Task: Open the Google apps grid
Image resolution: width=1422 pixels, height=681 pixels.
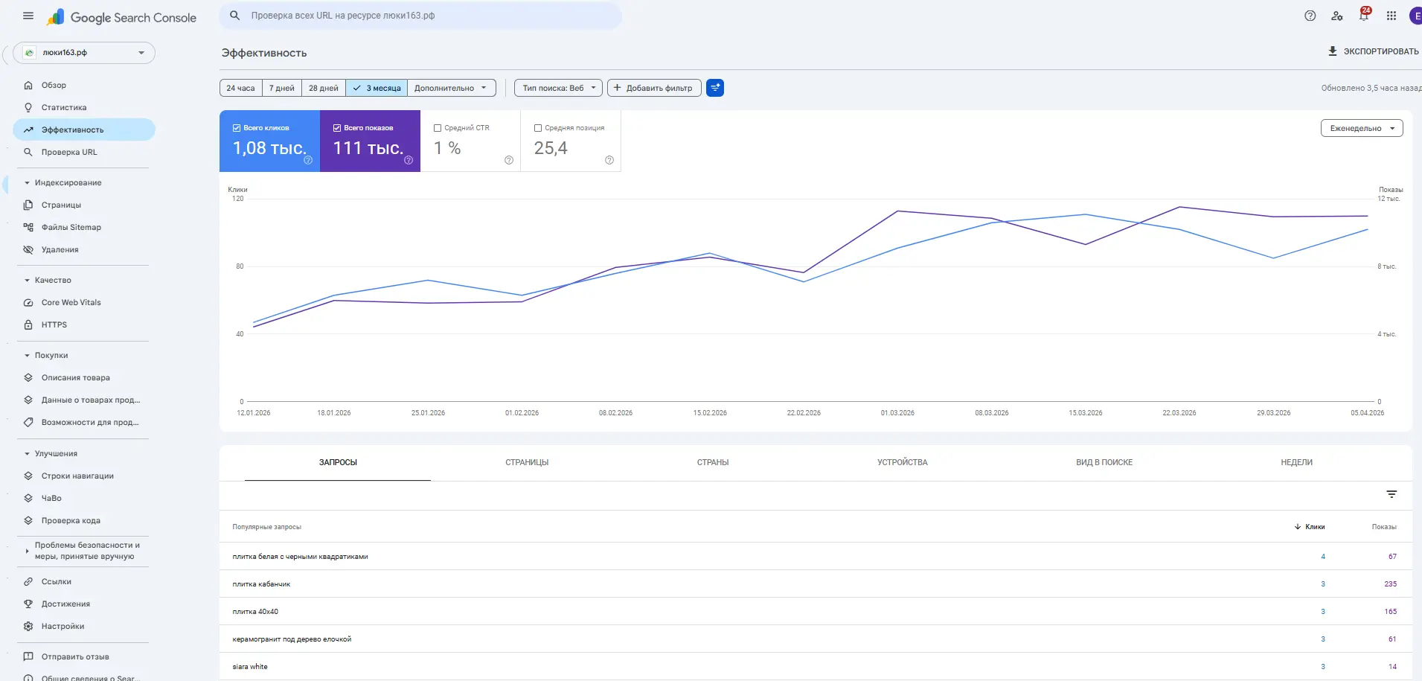Action: [1391, 16]
